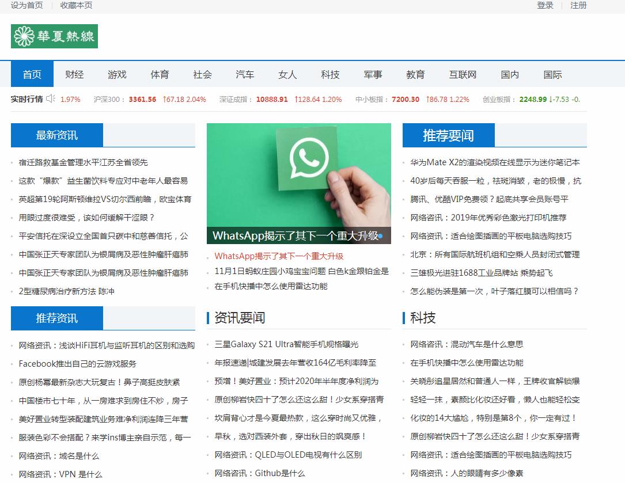Open the 40岁后每天吞服一粒 article
Image resolution: width=625 pixels, height=483 pixels.
(x=495, y=181)
